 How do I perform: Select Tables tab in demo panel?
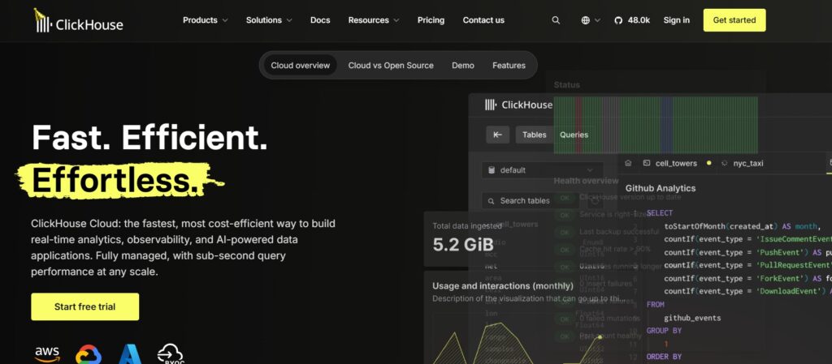point(534,135)
